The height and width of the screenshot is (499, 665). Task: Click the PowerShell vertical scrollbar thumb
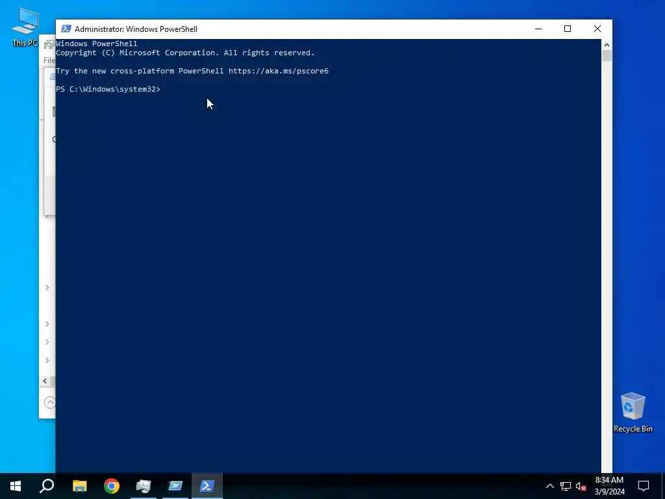[607, 56]
